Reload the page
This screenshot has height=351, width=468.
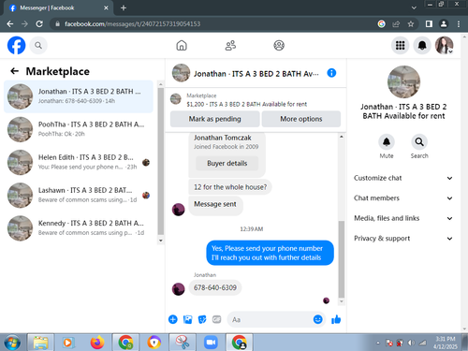click(x=39, y=24)
